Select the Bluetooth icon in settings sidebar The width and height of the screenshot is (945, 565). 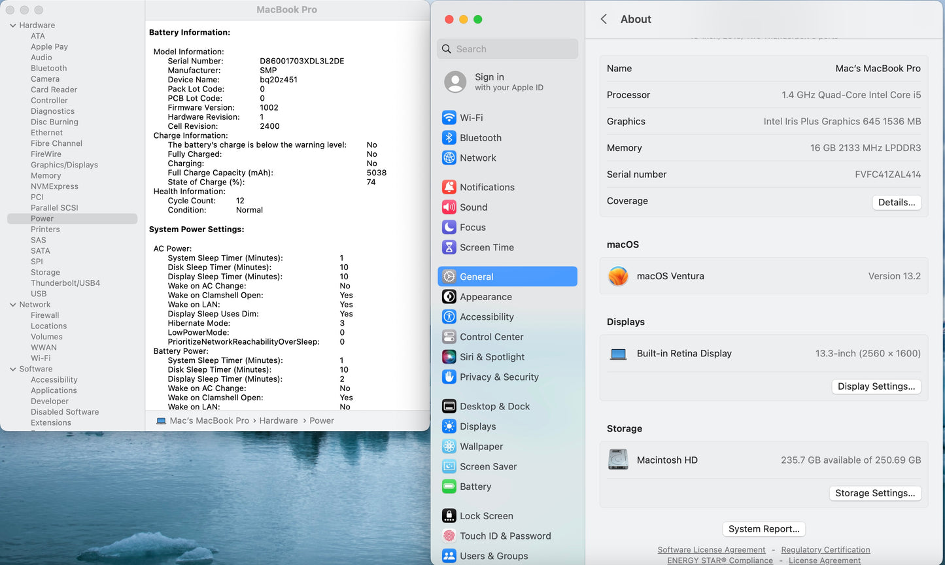(449, 137)
